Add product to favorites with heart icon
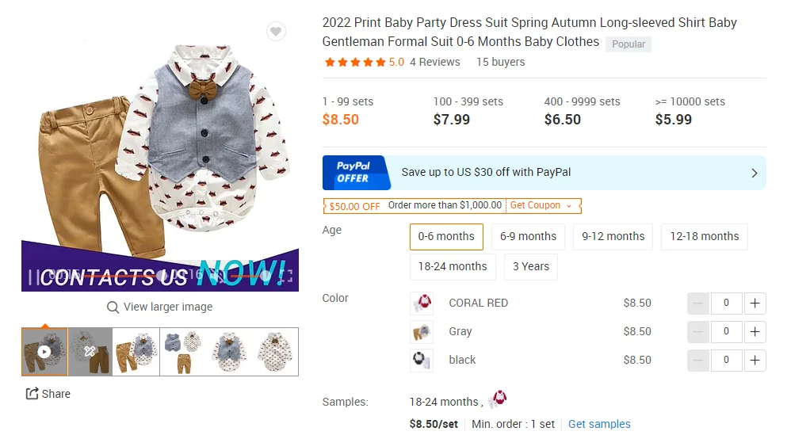Screen dimensions: 791x439 tap(276, 32)
